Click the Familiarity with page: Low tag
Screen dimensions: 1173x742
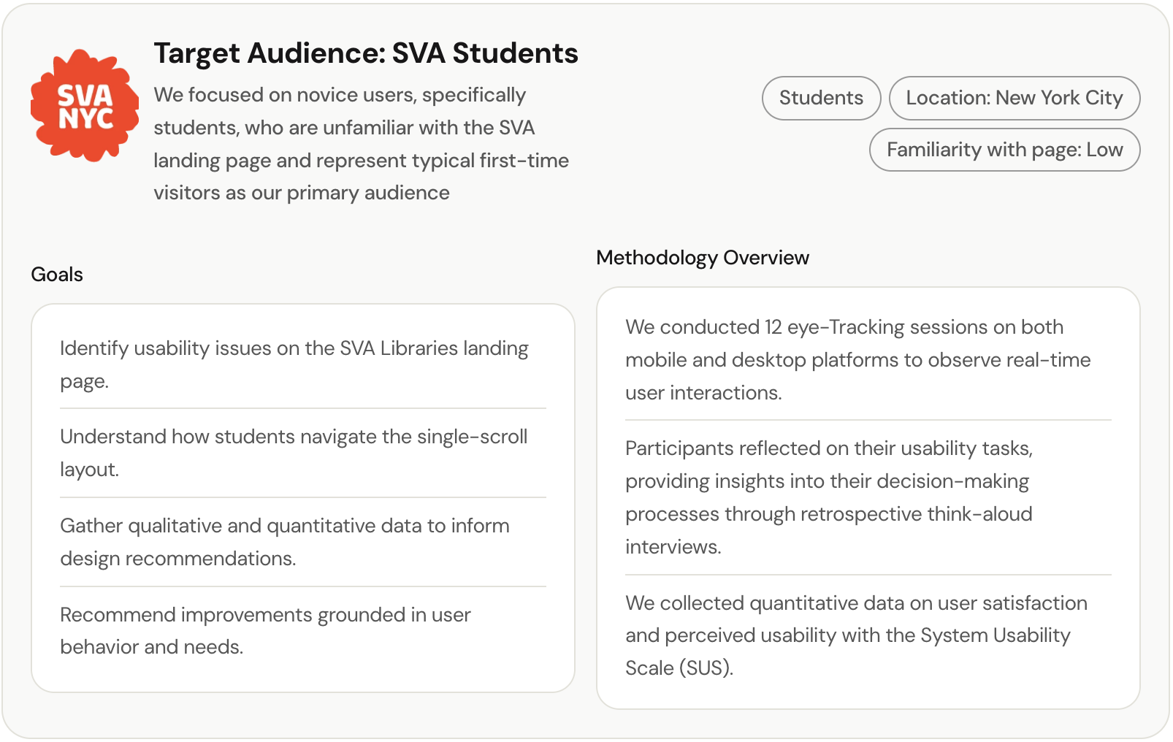(x=1004, y=150)
